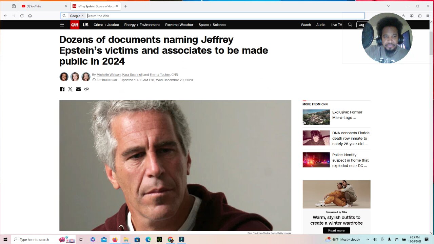Open the microphone tray icon
The image size is (434, 244).
point(389,240)
